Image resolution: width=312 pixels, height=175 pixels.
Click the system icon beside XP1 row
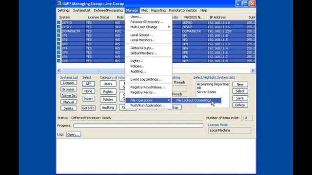[58, 35]
